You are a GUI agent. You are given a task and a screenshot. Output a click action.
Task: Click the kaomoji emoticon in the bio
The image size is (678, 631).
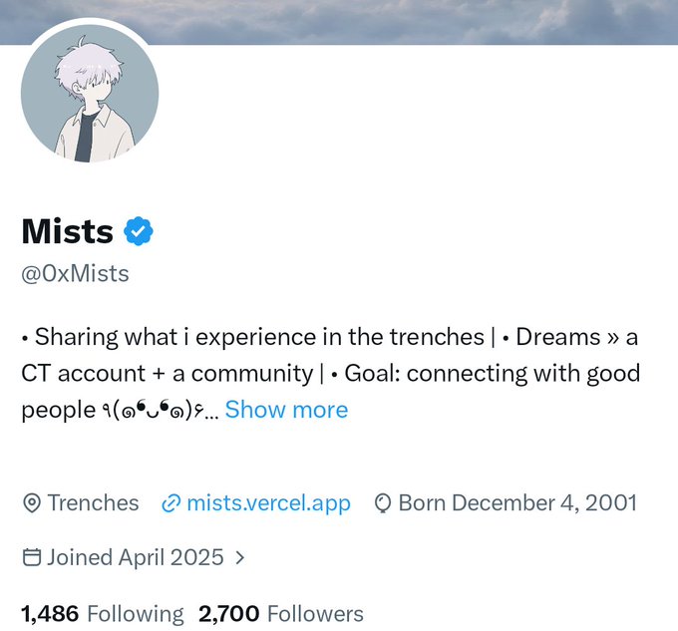pyautogui.click(x=154, y=410)
